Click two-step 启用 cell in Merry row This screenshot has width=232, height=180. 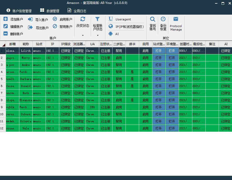click(119, 58)
